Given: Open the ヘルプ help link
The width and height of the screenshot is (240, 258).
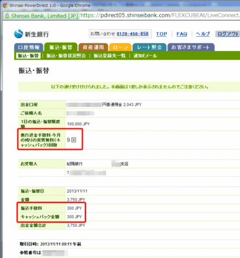Looking at the screenshot, I should pos(202,34).
